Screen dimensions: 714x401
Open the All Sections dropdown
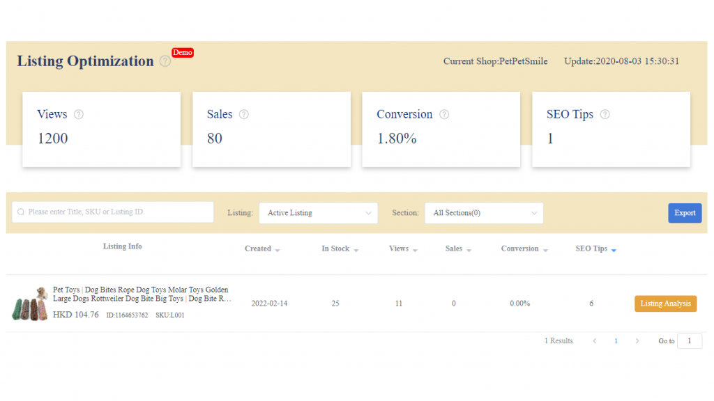[x=484, y=212]
